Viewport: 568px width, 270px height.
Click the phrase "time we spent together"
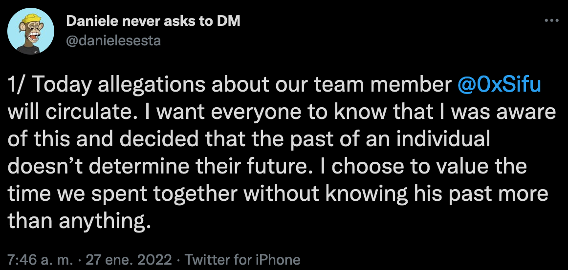pos(122,195)
